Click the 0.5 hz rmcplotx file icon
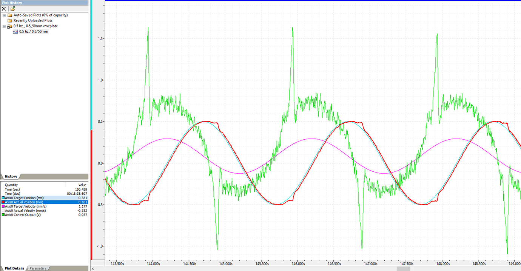 point(10,26)
